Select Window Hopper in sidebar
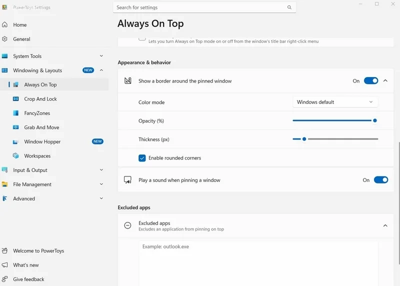This screenshot has width=400, height=286. [x=54, y=141]
